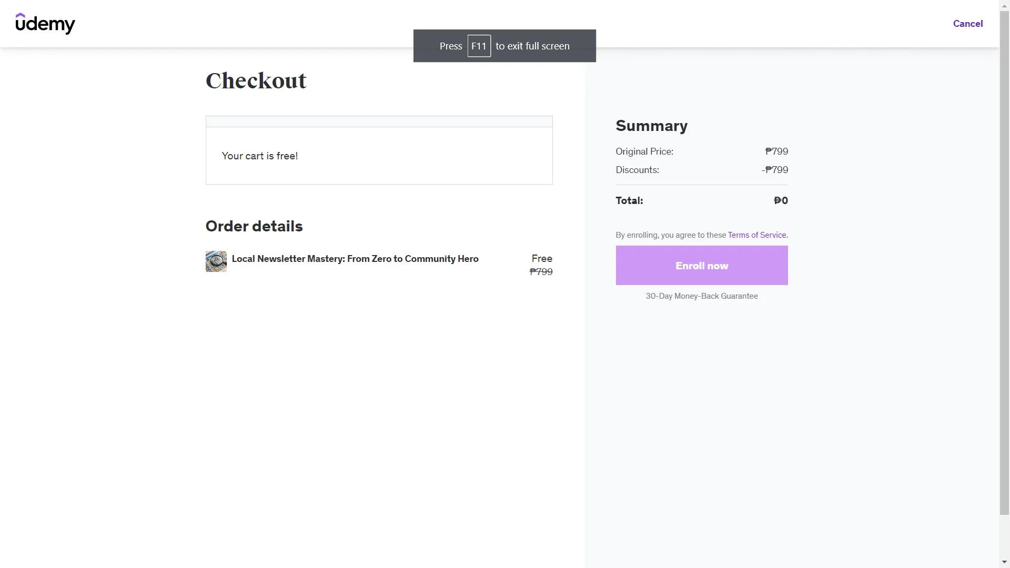Image resolution: width=1010 pixels, height=568 pixels.
Task: Click the Order details heading
Action: click(254, 226)
